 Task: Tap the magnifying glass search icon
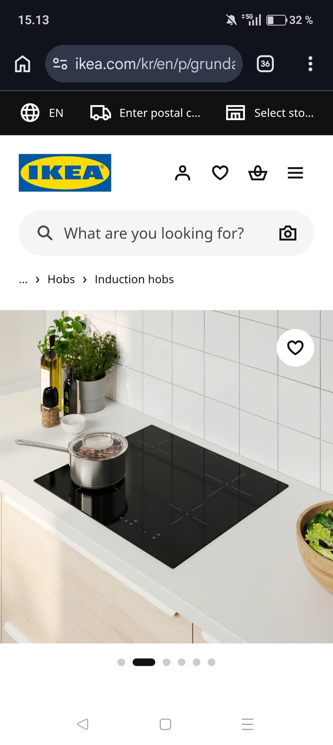coord(45,233)
